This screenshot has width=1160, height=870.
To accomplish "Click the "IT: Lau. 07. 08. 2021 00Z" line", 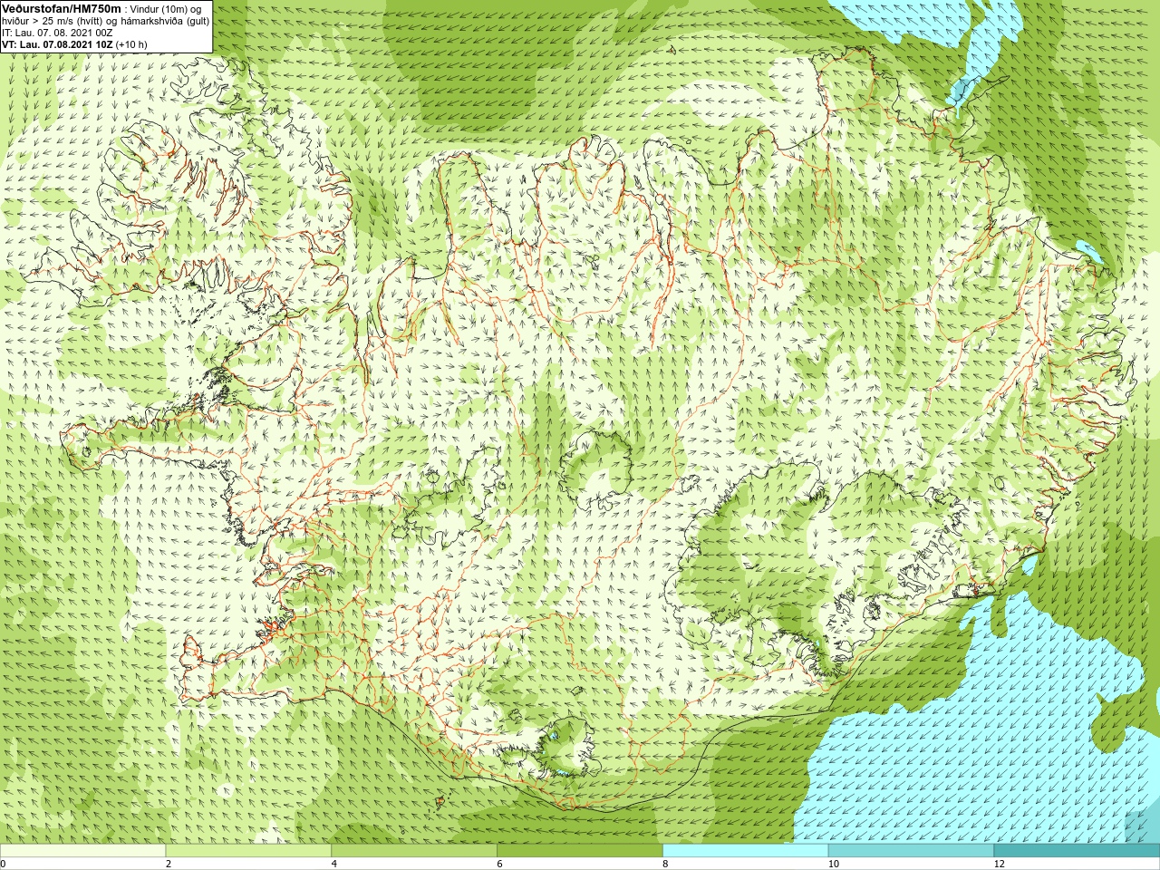I will (x=55, y=32).
